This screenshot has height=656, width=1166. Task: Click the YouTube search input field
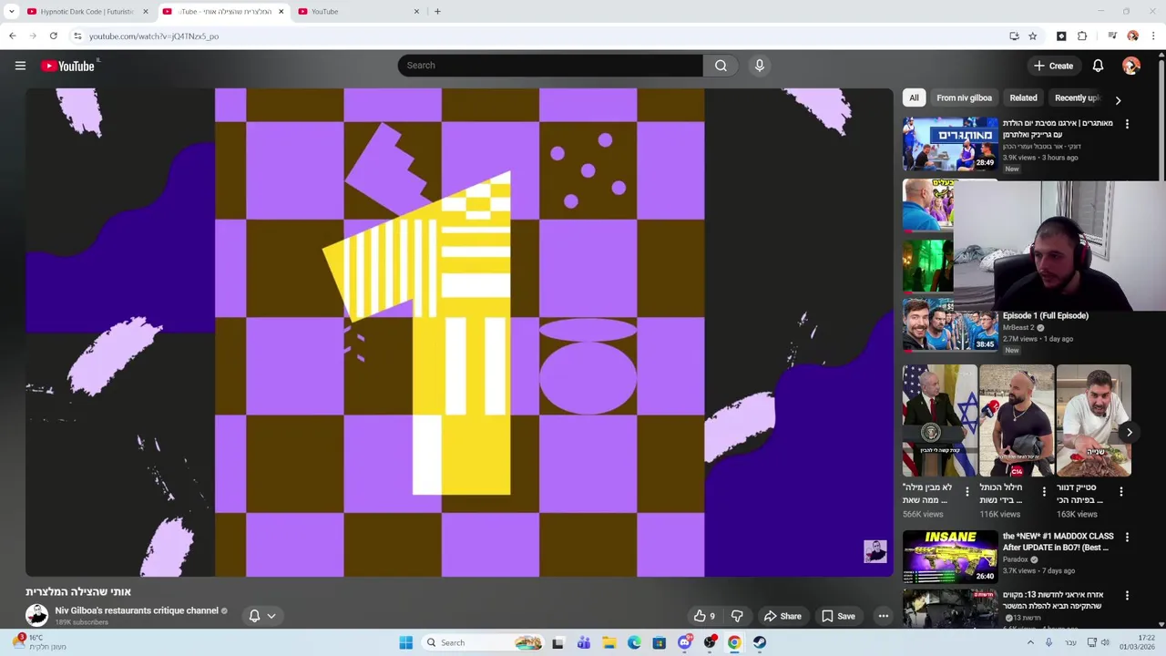click(550, 66)
